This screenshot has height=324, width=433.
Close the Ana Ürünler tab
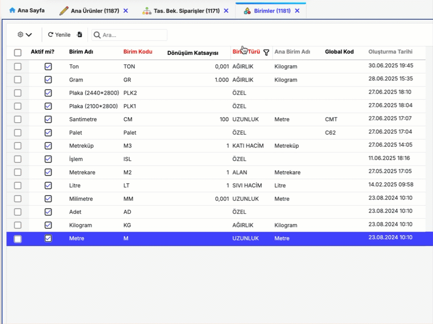[126, 11]
